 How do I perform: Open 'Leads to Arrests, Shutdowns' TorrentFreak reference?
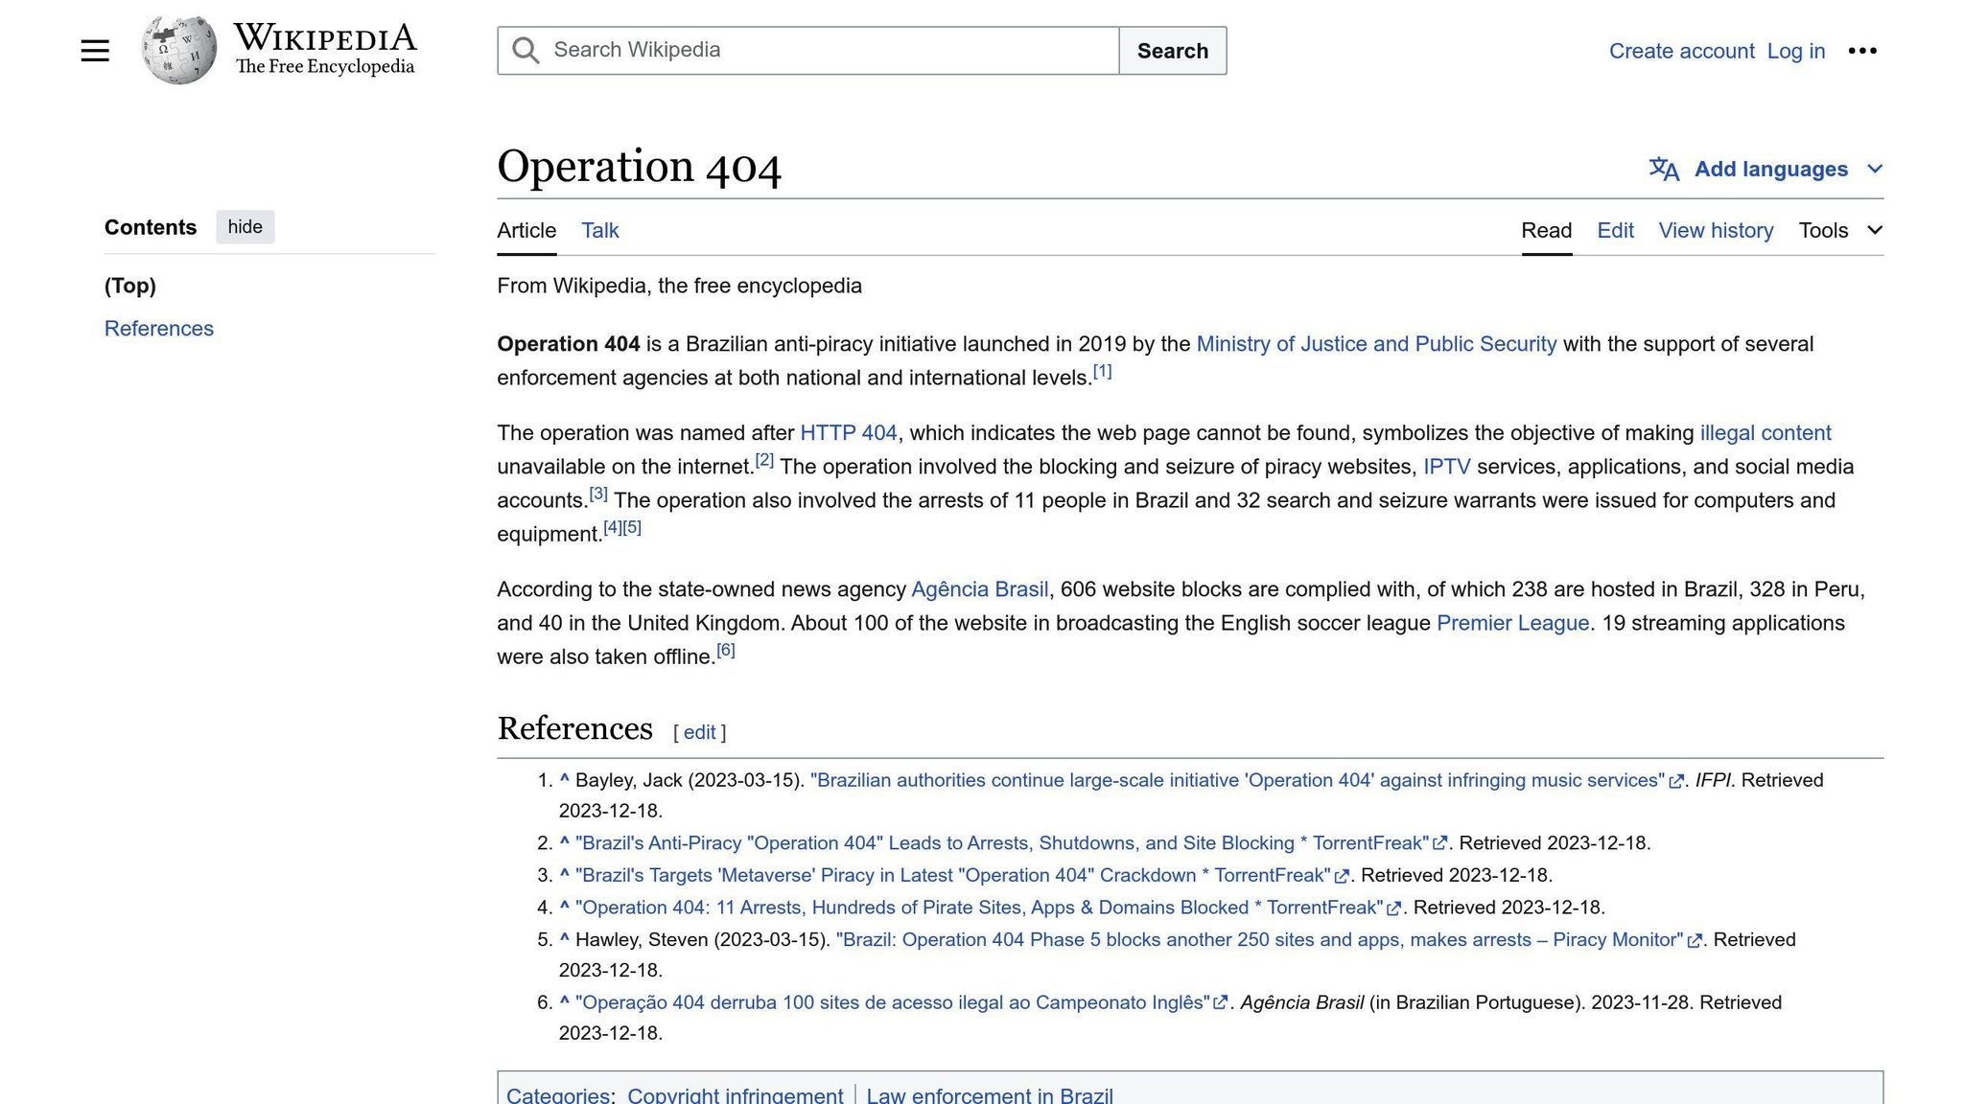click(1002, 843)
